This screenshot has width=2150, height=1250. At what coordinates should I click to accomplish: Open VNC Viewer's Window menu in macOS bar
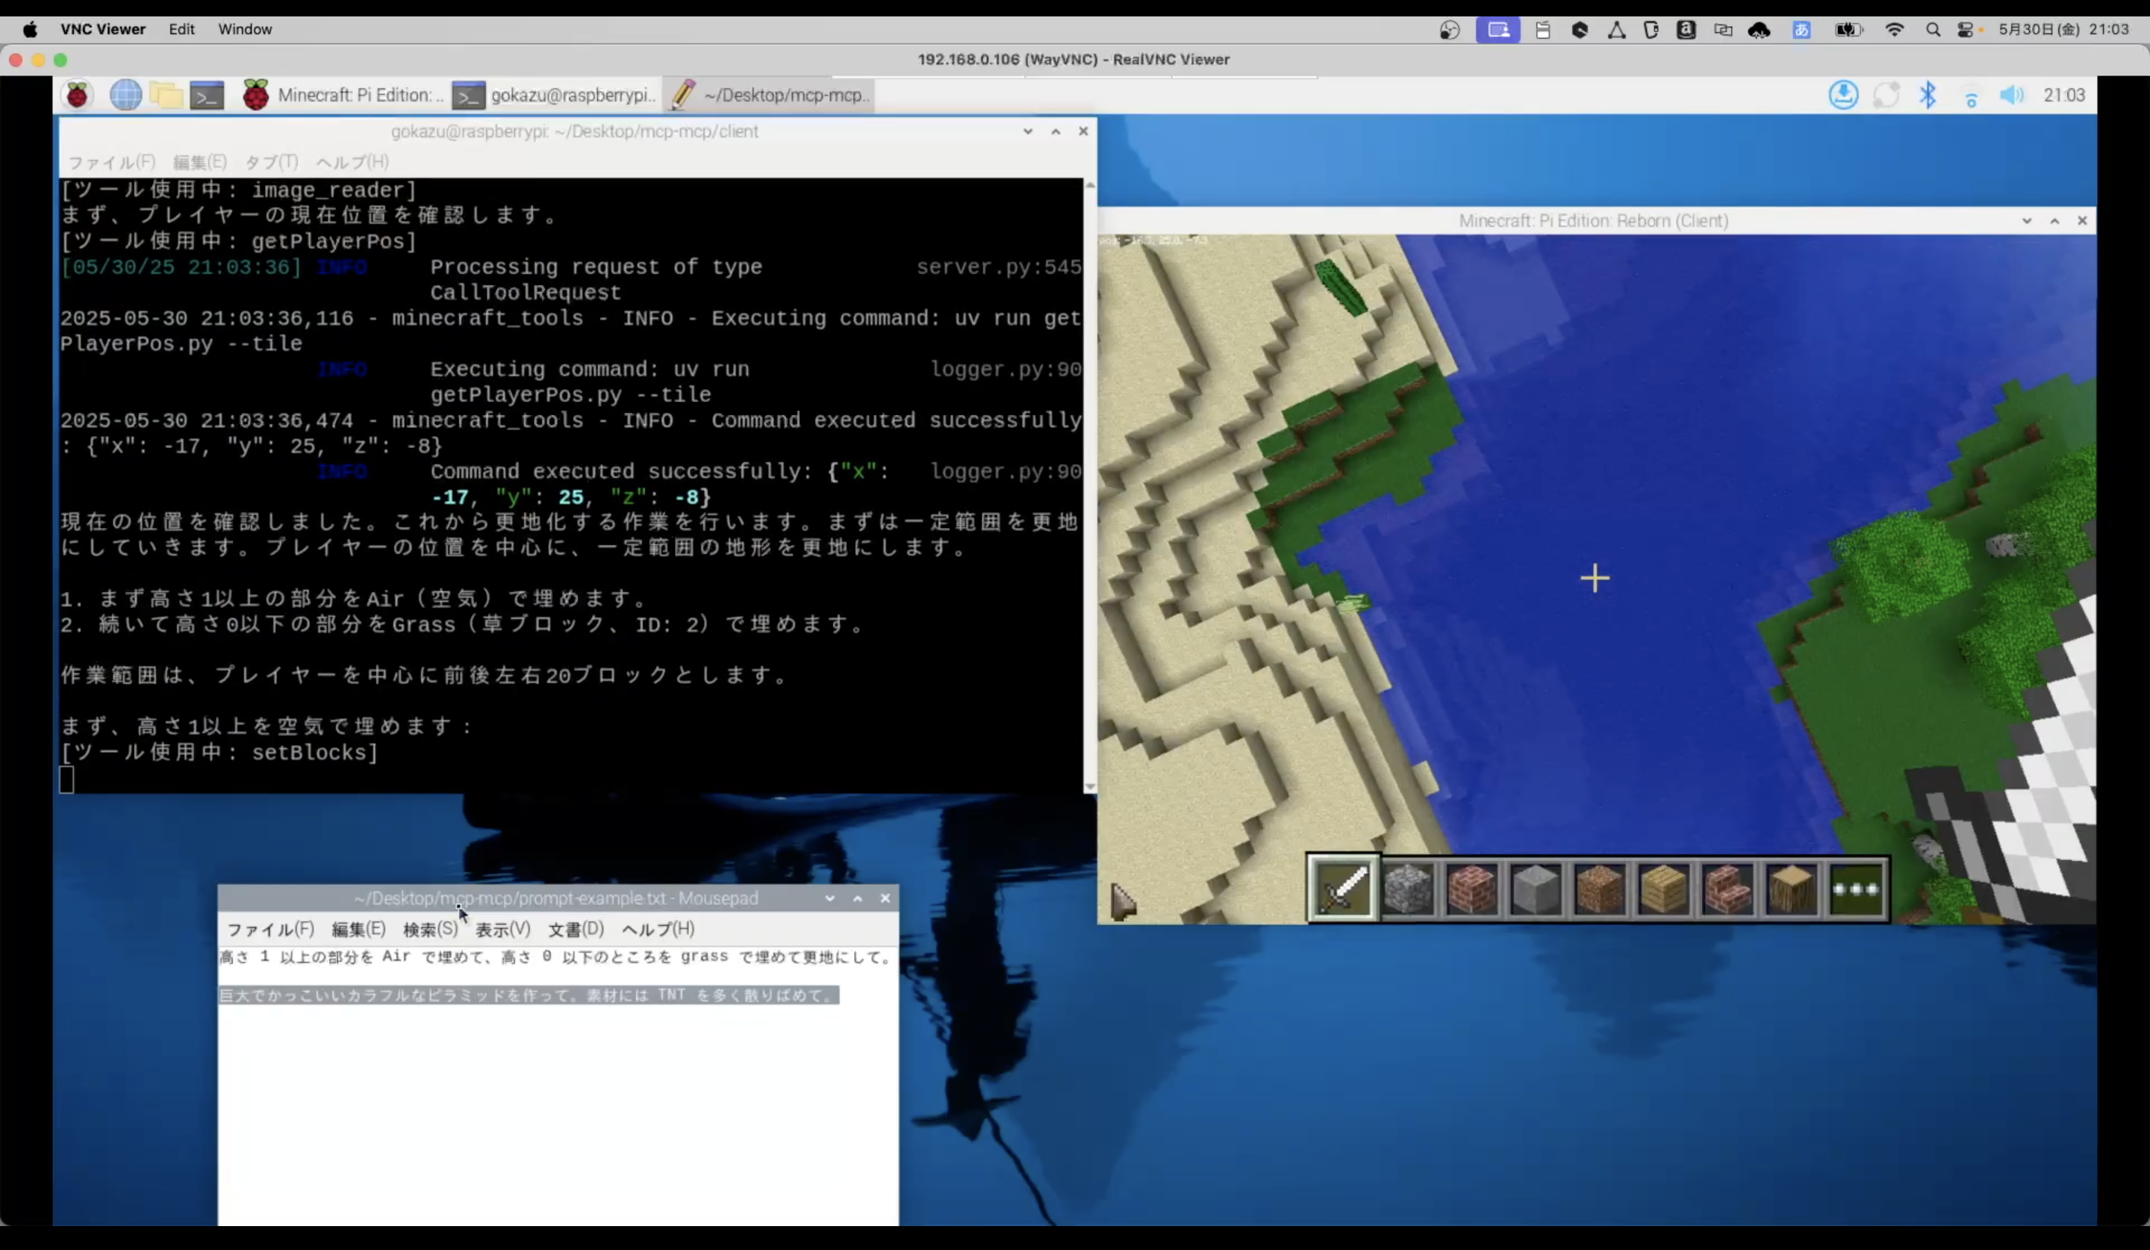245,29
